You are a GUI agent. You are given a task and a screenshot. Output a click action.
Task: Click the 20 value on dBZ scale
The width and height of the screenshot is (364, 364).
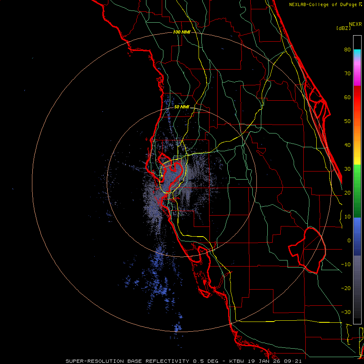[x=347, y=193]
